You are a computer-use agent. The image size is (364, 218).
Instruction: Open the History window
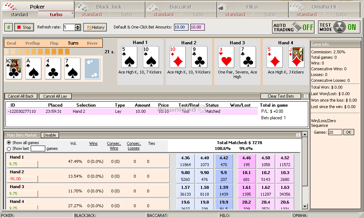(95, 27)
